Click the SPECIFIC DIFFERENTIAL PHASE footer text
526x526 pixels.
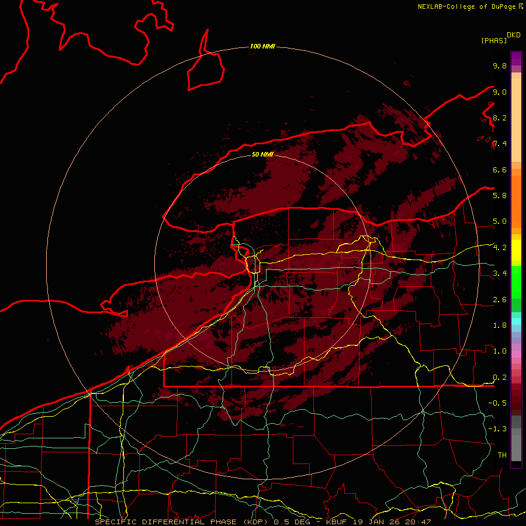pos(167,522)
